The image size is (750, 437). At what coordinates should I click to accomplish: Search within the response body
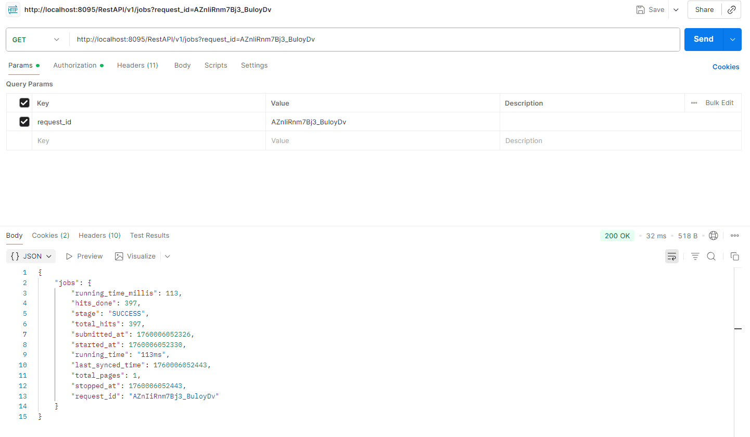click(x=711, y=256)
